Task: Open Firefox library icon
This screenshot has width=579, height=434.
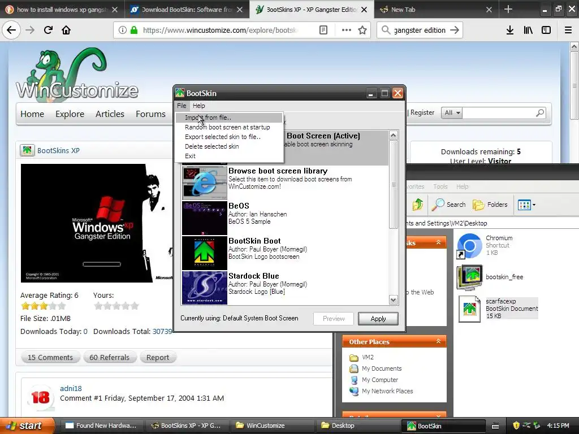Action: pyautogui.click(x=528, y=31)
